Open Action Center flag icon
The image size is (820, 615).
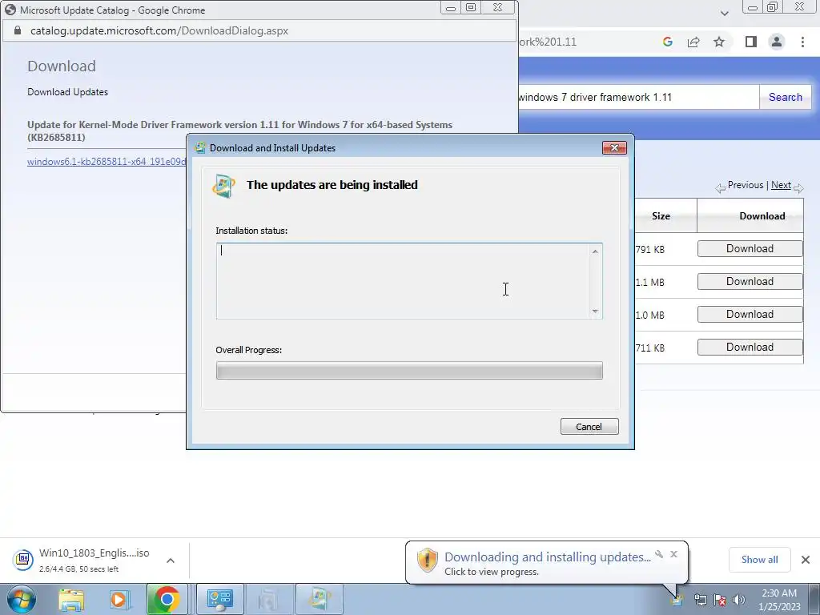(x=720, y=600)
